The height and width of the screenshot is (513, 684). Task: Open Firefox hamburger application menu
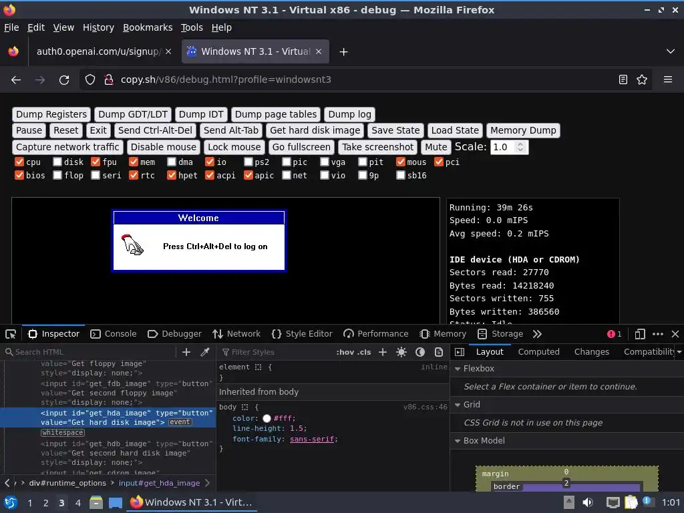point(668,80)
